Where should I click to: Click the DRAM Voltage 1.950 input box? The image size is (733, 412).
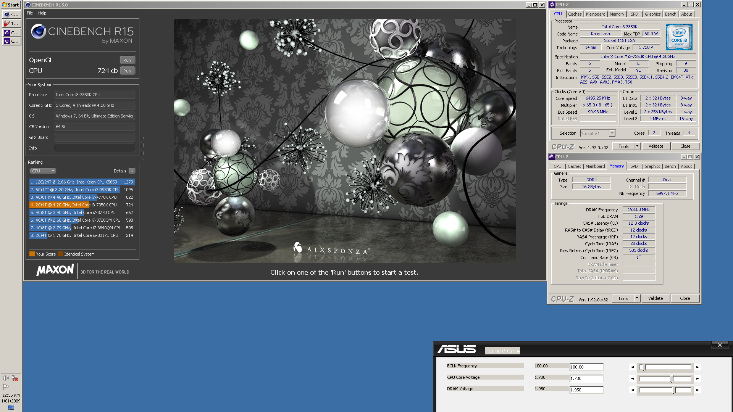(586, 390)
